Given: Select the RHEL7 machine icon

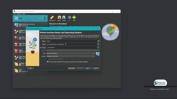Looking at the screenshot, I should (x=16, y=51).
